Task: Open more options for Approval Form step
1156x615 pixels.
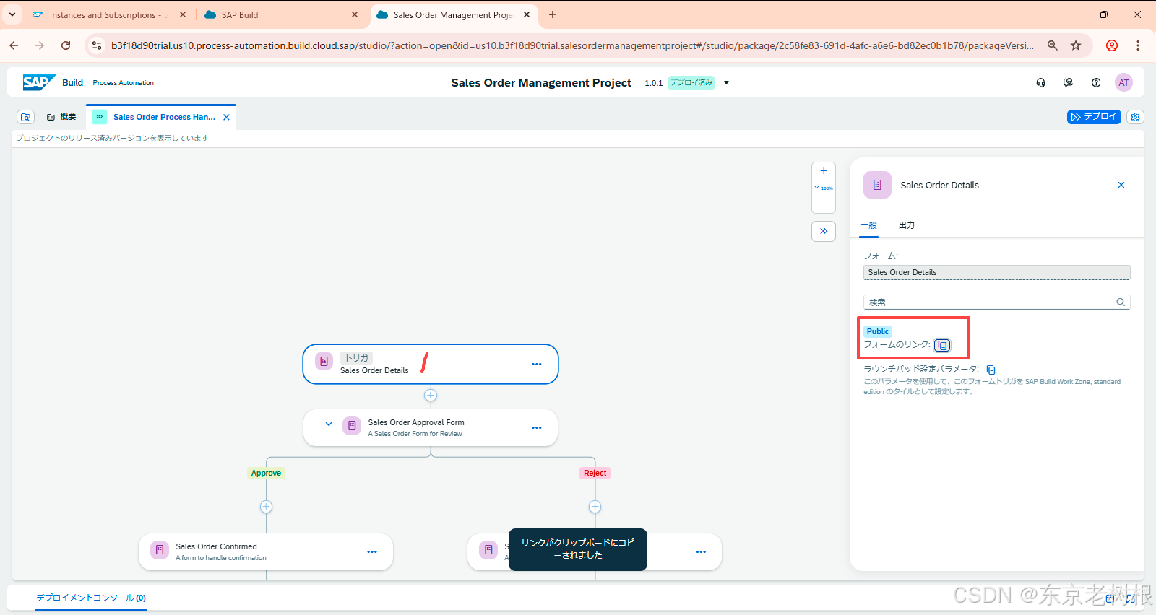Action: pyautogui.click(x=537, y=428)
